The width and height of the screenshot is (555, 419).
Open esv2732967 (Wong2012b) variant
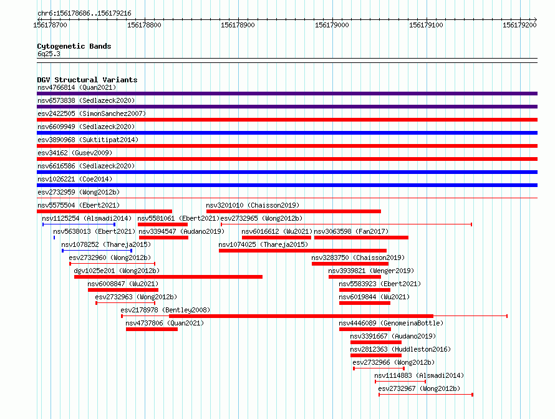[419, 388]
